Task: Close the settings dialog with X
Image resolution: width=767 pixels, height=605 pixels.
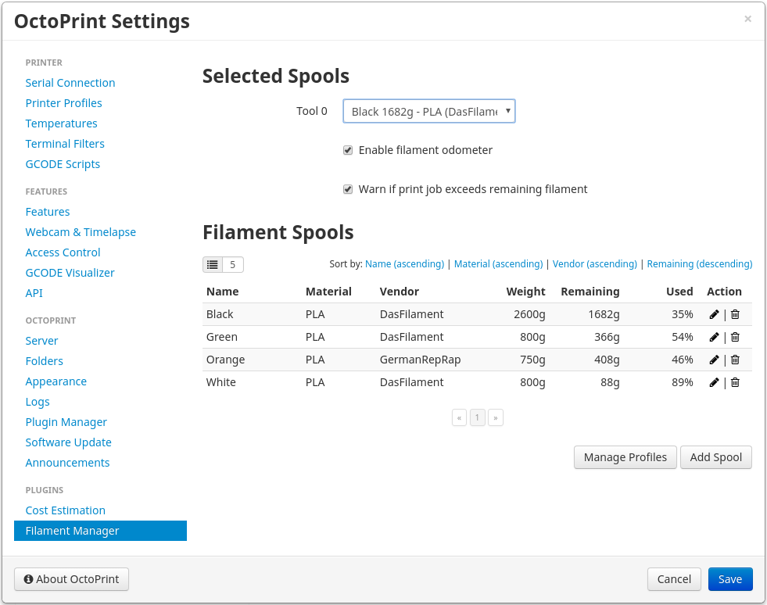Action: (747, 19)
